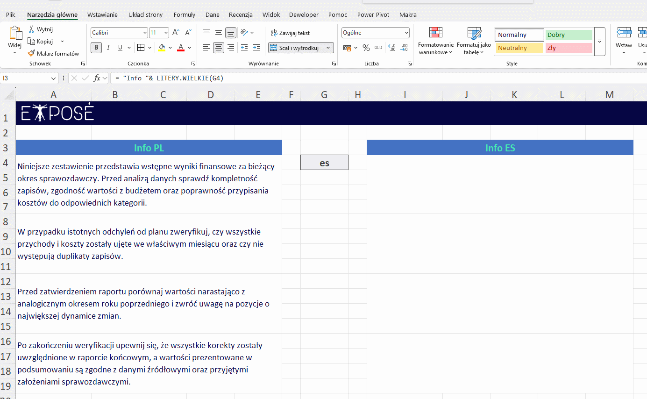The height and width of the screenshot is (399, 647).
Task: Click the yellow fill color bucket
Action: click(162, 48)
